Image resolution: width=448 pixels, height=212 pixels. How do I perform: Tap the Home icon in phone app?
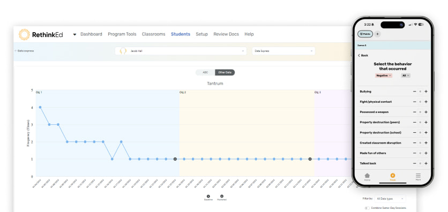tap(367, 176)
